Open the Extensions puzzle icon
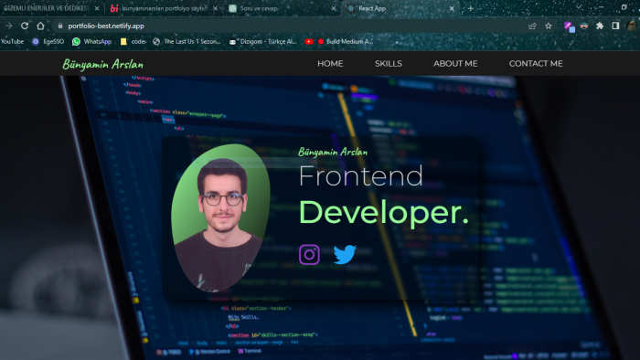 600,26
